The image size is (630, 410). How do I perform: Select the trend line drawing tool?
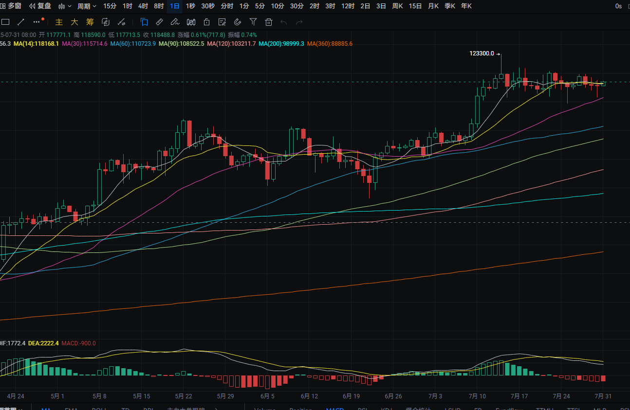pos(21,22)
